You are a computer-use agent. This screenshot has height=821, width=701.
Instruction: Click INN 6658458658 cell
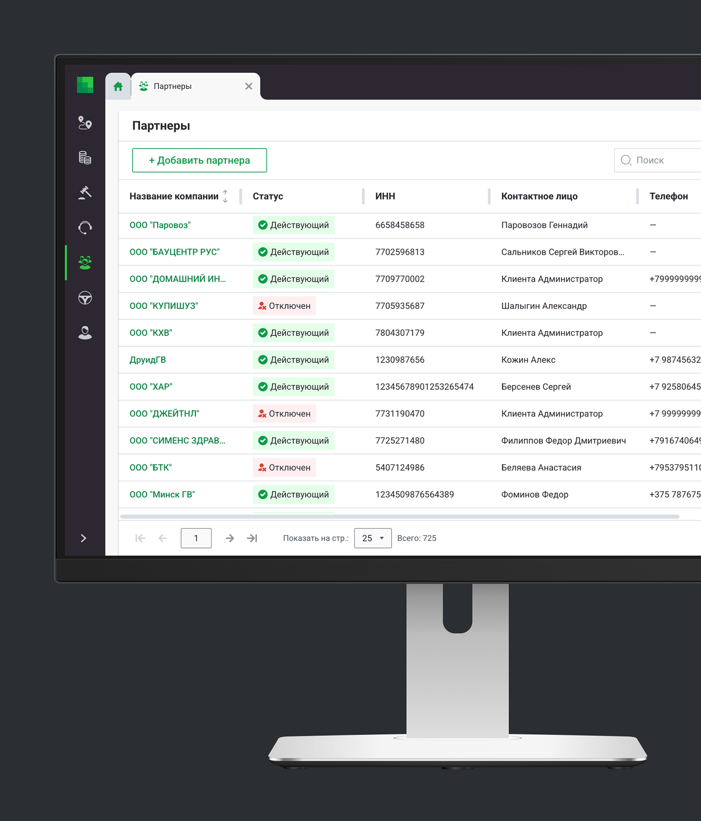click(399, 225)
